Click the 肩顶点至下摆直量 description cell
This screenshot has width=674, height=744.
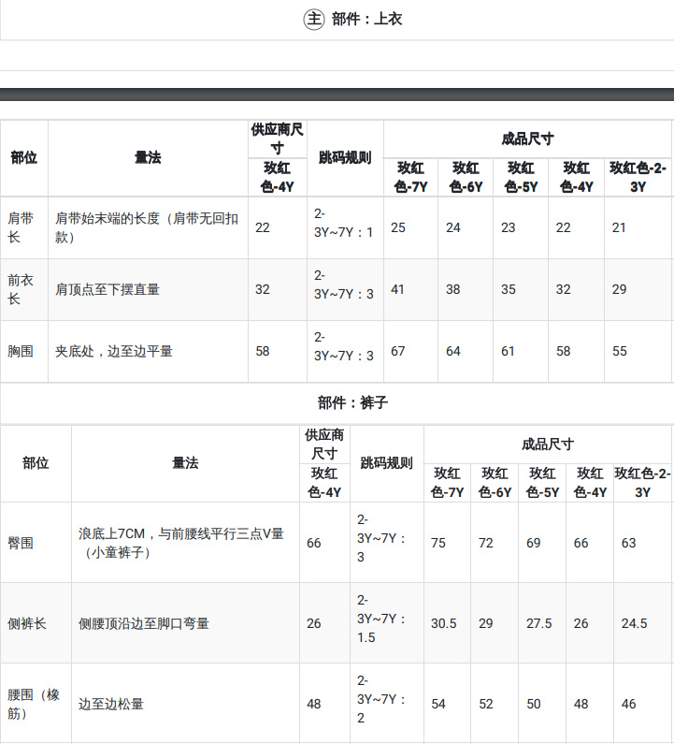click(108, 289)
